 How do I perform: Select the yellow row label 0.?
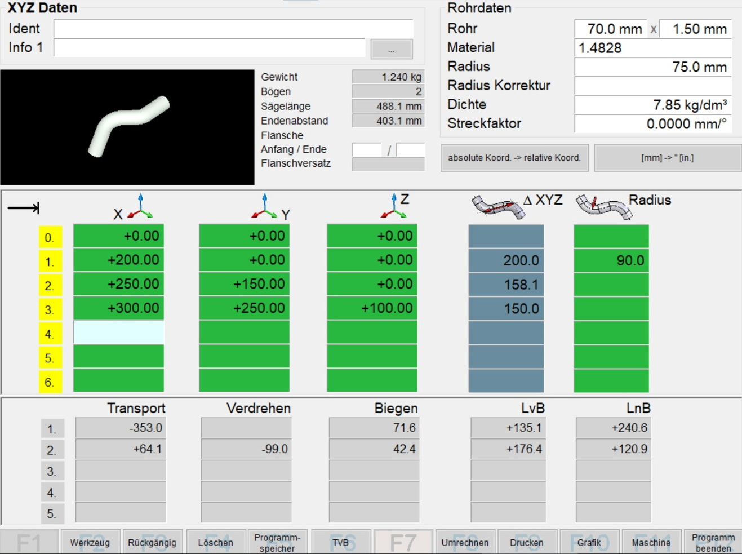point(50,238)
